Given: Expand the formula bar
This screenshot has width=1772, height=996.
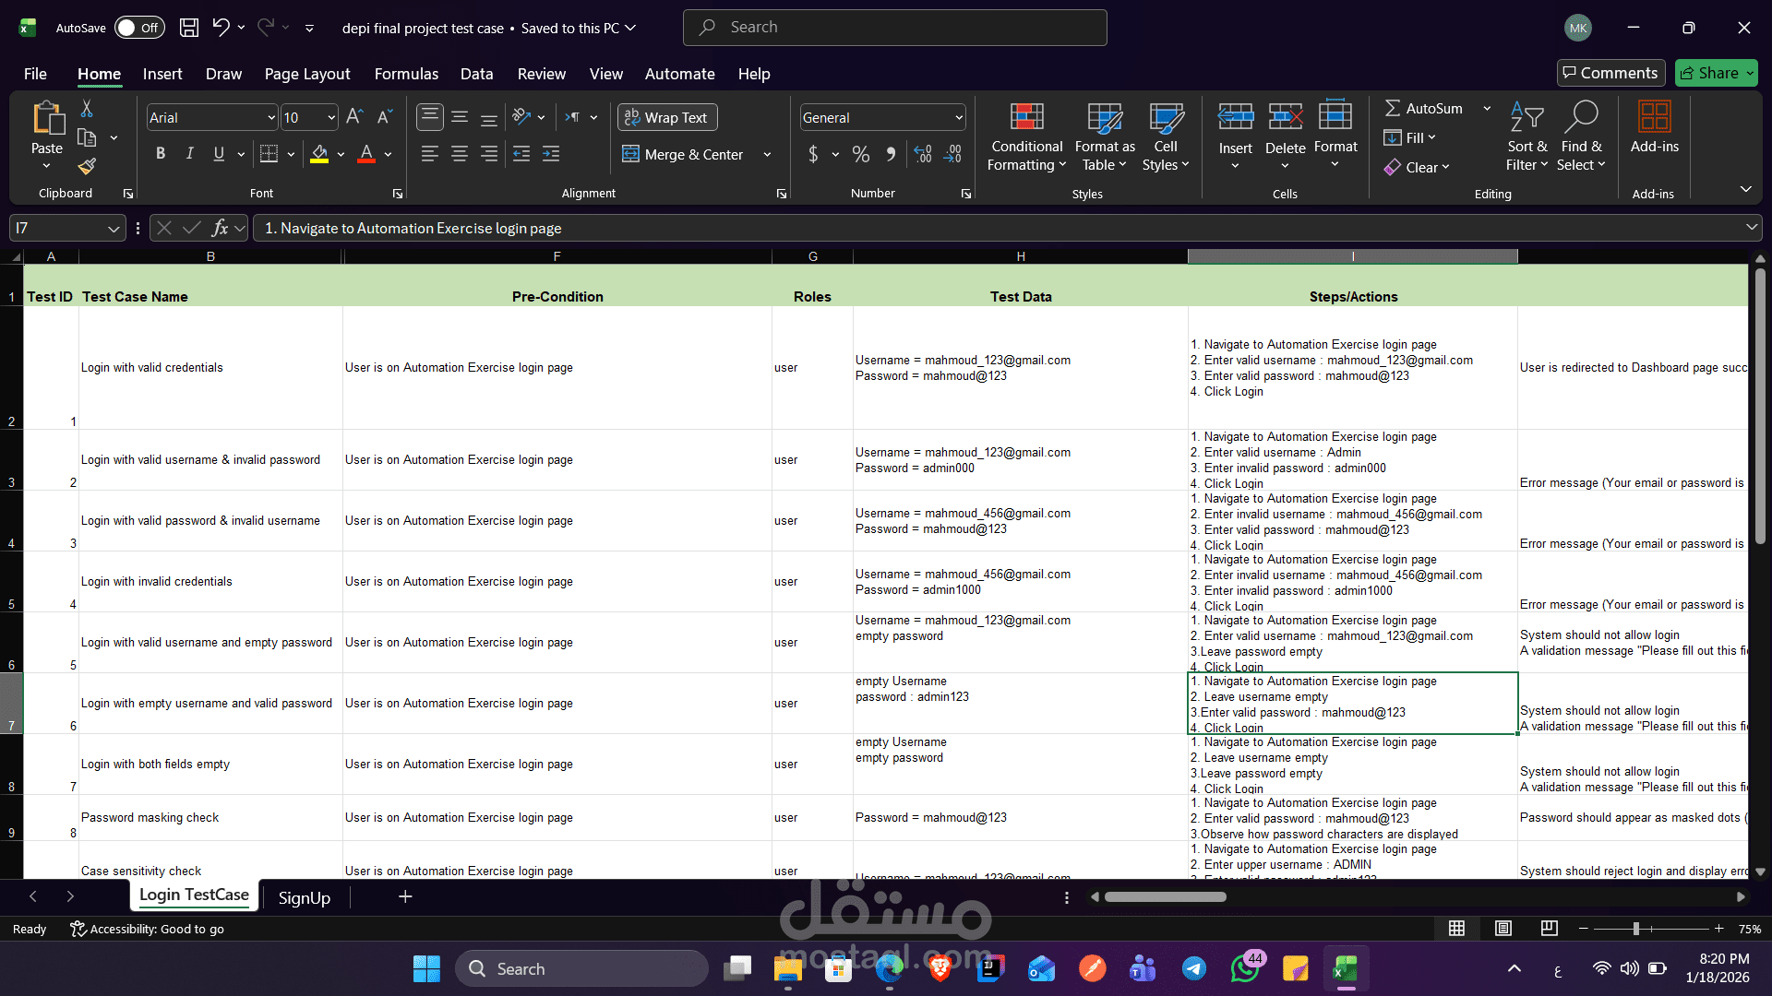Looking at the screenshot, I should [1751, 228].
